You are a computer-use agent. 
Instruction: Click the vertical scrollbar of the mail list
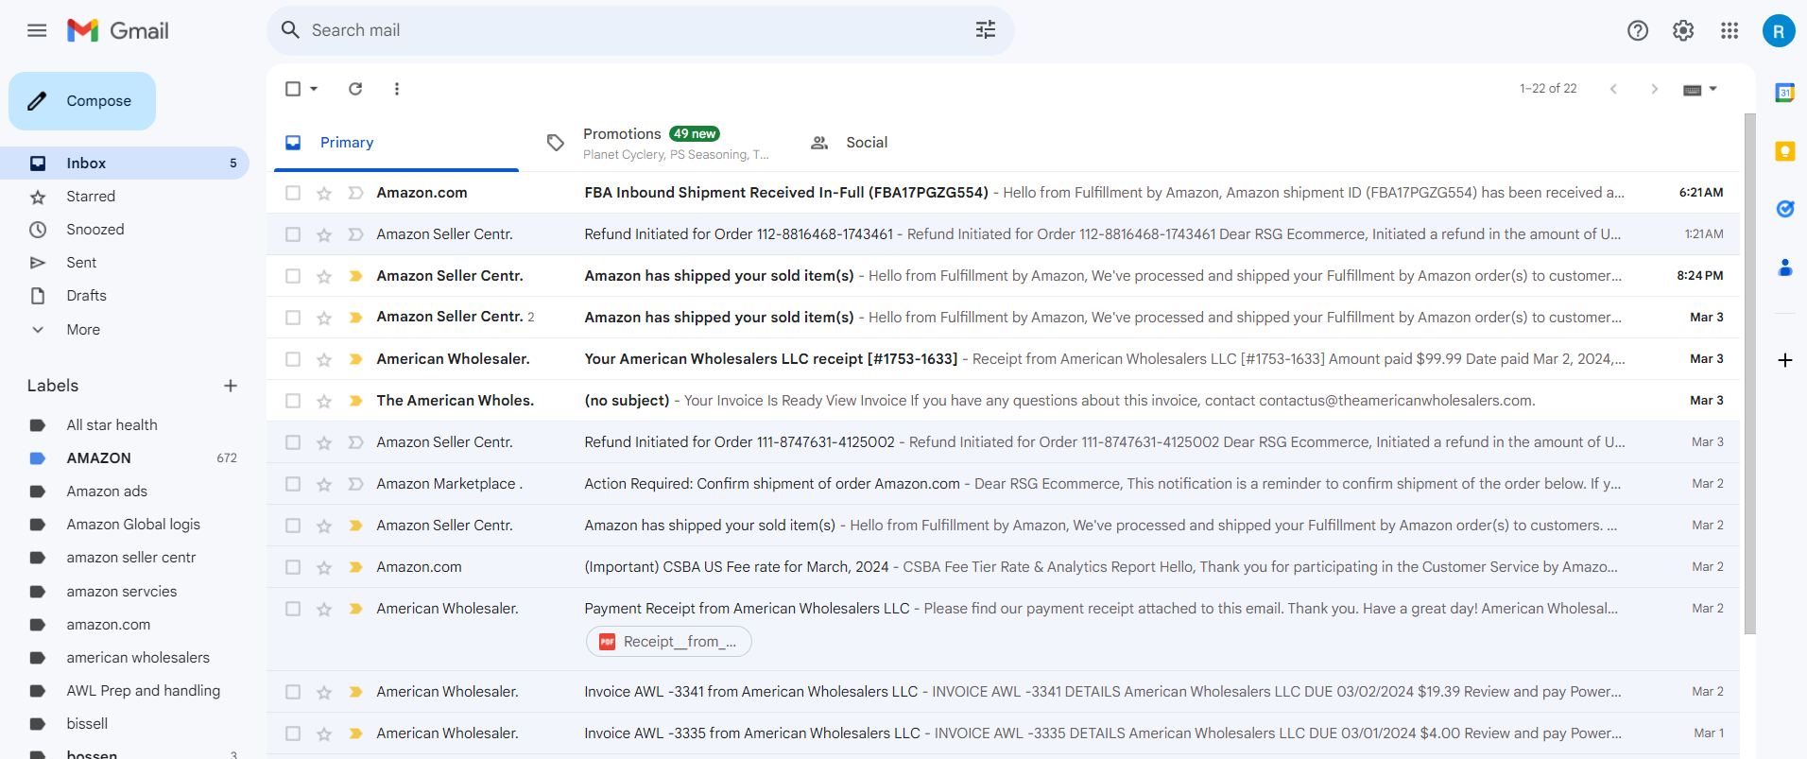pos(1750,374)
